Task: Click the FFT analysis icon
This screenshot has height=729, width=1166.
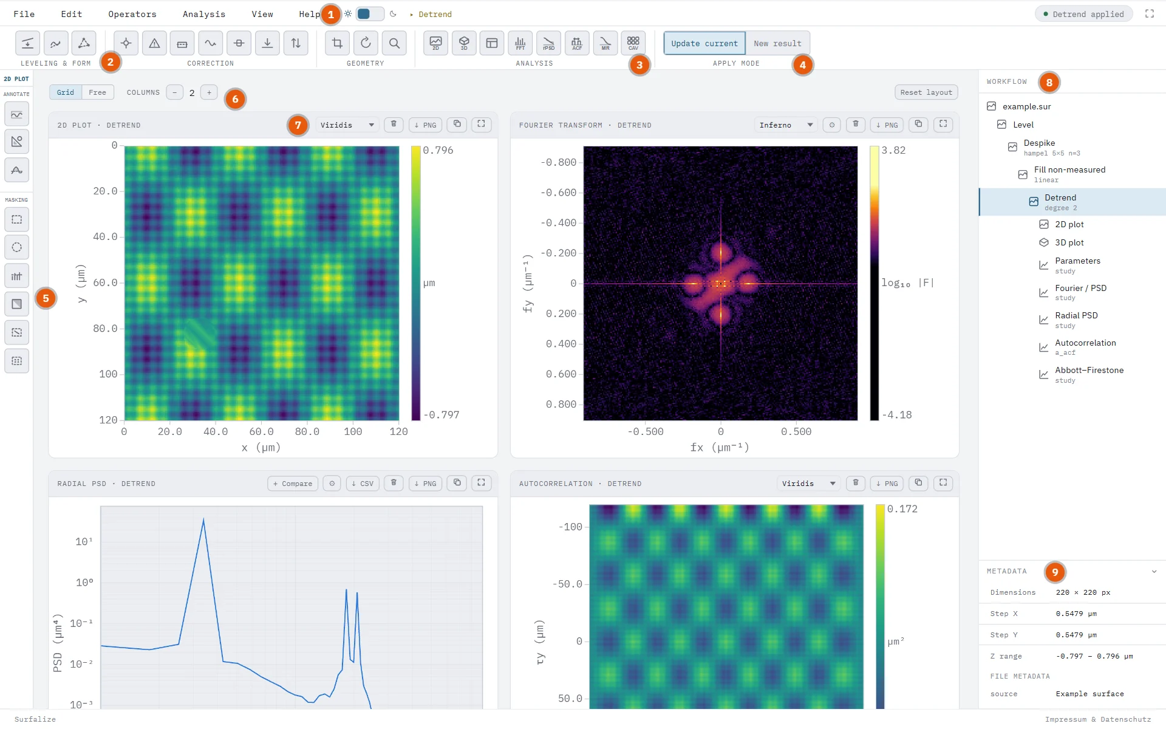Action: pos(520,43)
